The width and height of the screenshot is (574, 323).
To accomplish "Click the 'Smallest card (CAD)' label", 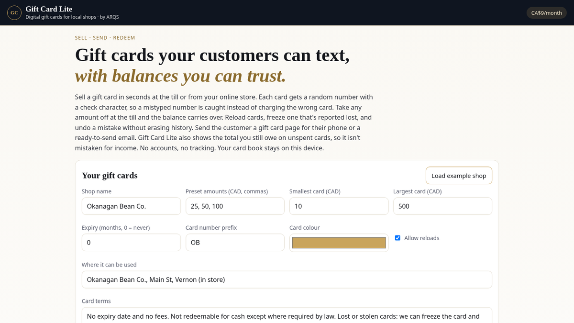I will click(x=315, y=191).
